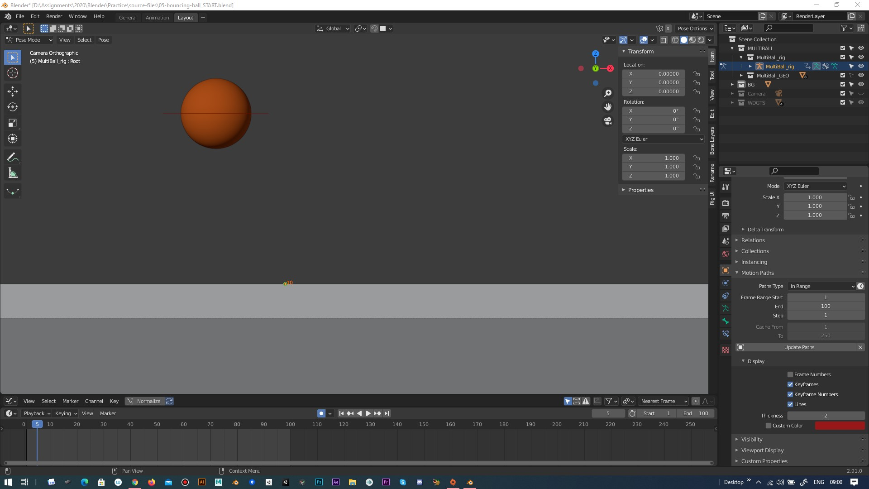Hide MultiBall_GEO using its eye toggle

coord(861,76)
